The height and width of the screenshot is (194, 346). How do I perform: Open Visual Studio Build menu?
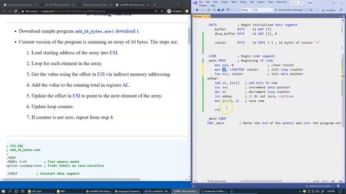(234, 2)
